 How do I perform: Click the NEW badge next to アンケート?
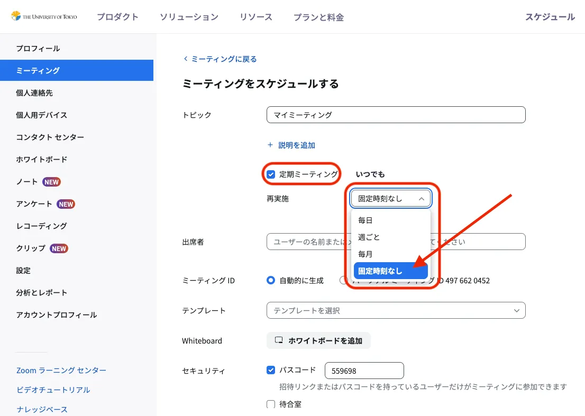[x=66, y=204]
